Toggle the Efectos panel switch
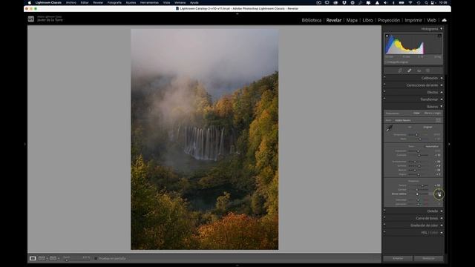The width and height of the screenshot is (475, 267). coord(384,92)
